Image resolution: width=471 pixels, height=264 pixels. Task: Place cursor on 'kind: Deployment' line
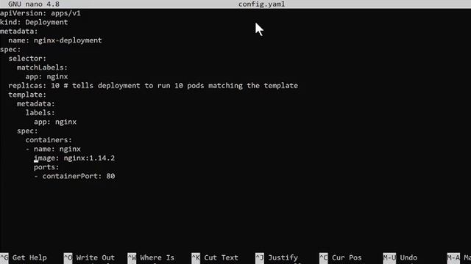tap(34, 23)
